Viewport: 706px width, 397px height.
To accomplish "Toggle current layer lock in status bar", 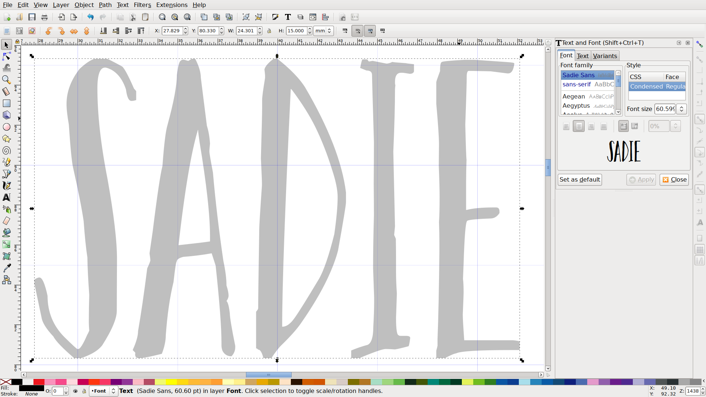I will (x=84, y=391).
